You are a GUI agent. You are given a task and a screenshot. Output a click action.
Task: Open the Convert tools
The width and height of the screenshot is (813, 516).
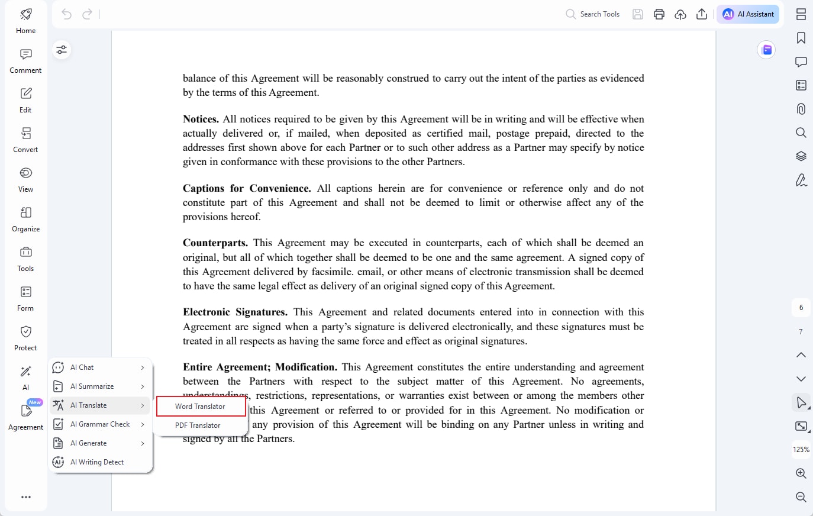click(x=25, y=140)
